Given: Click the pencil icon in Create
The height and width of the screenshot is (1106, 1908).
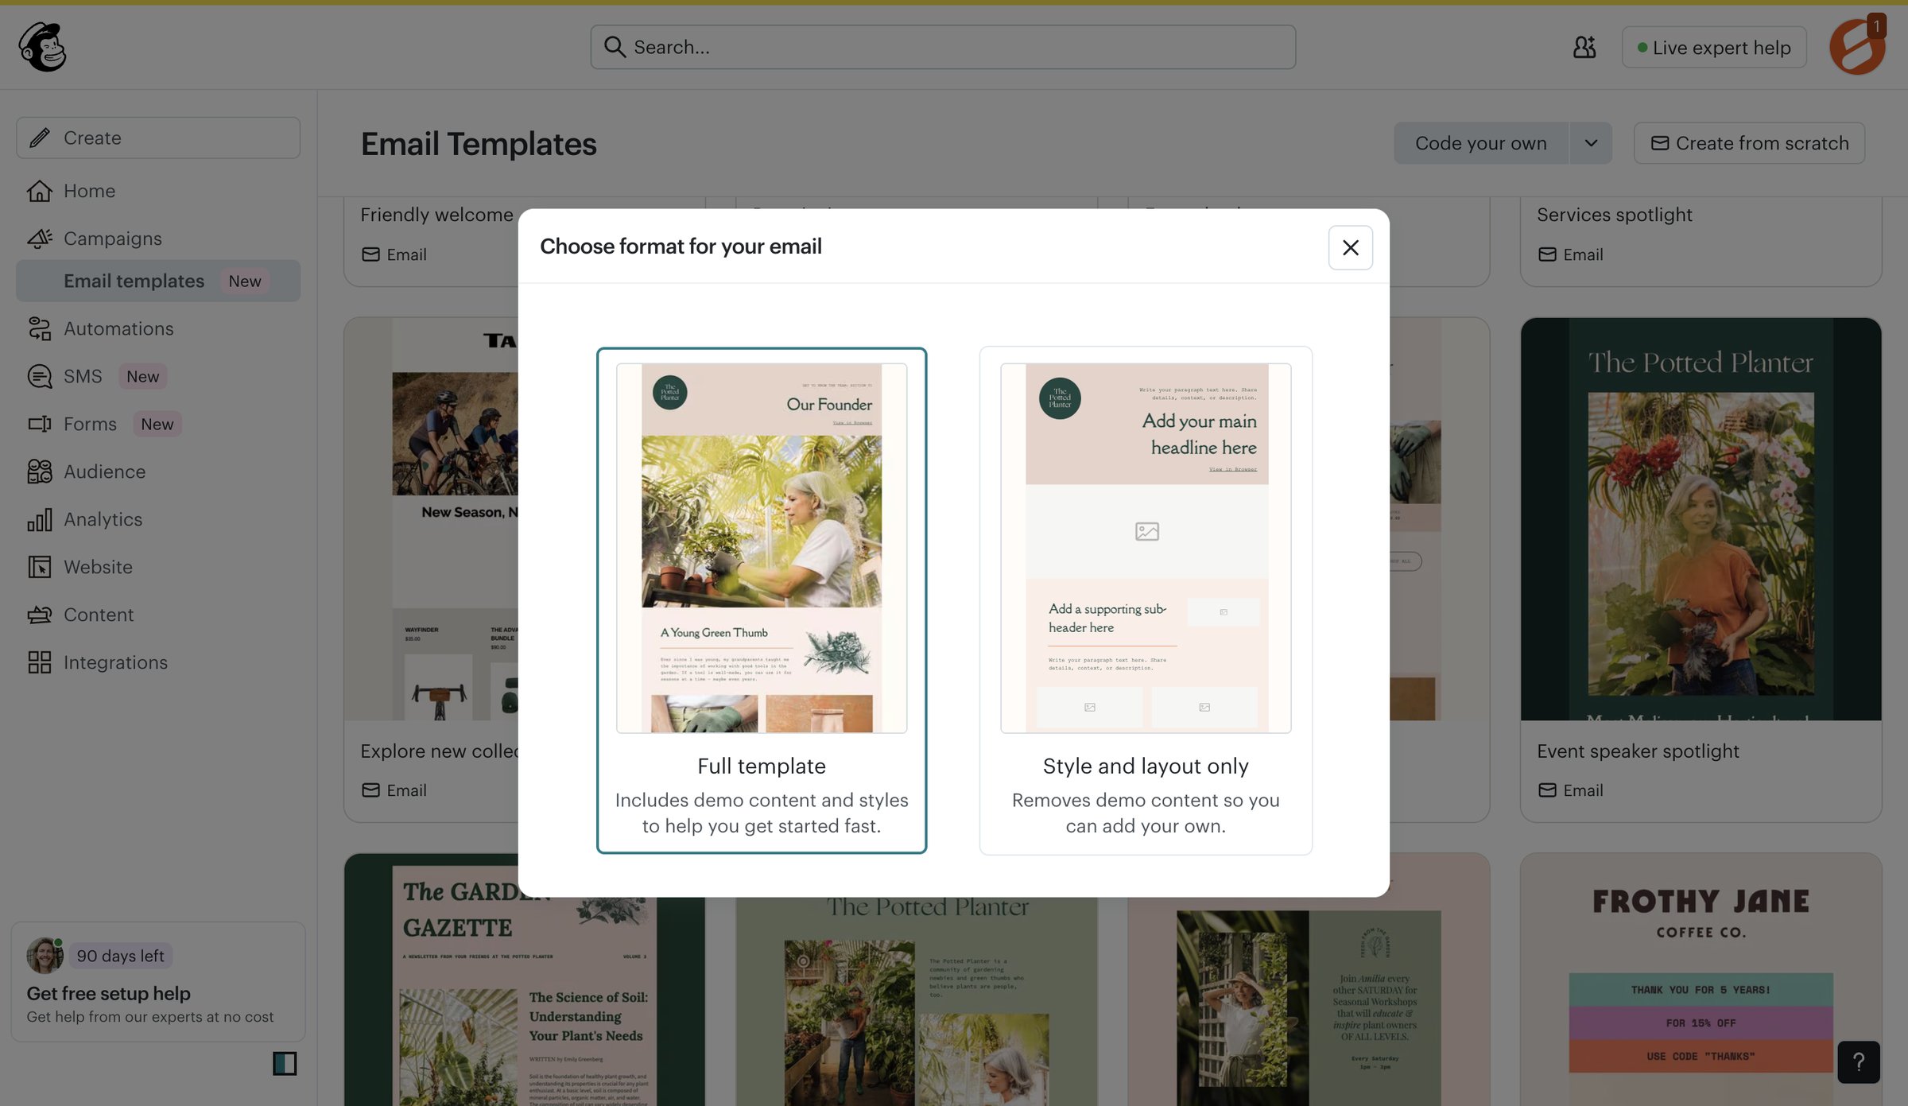Looking at the screenshot, I should (x=40, y=138).
